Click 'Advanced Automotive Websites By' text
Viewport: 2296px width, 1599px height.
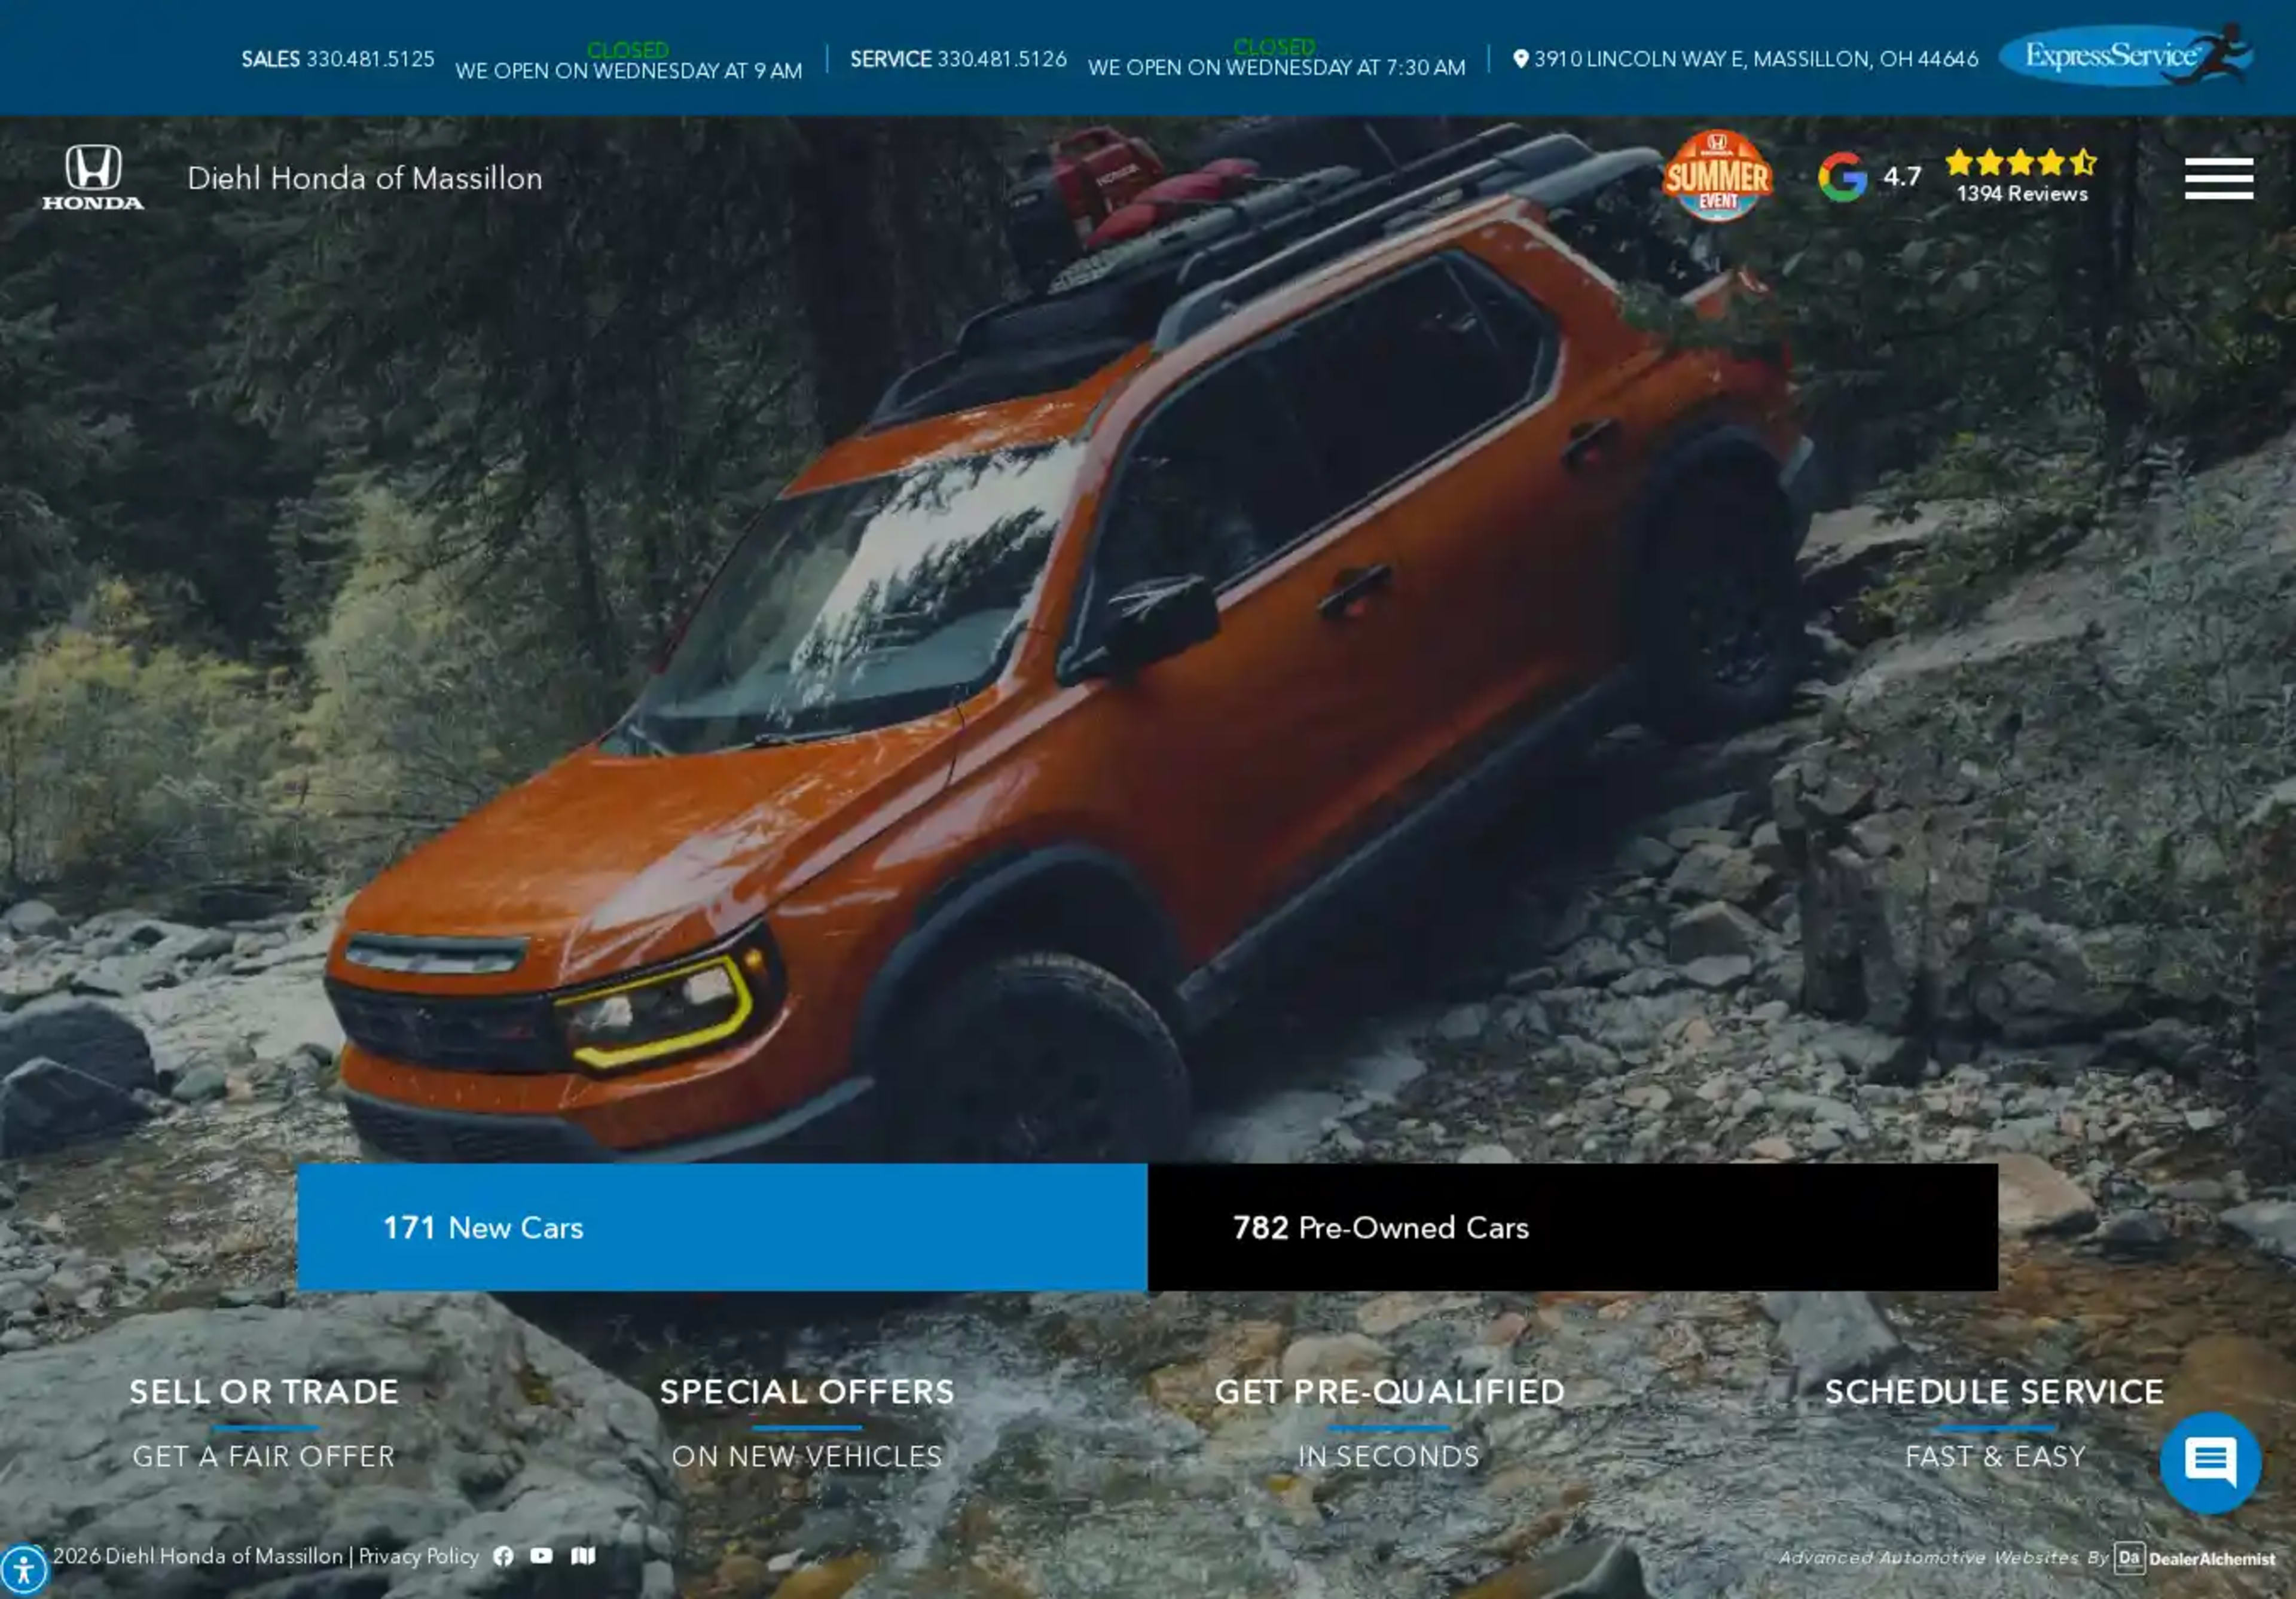coord(1943,1557)
